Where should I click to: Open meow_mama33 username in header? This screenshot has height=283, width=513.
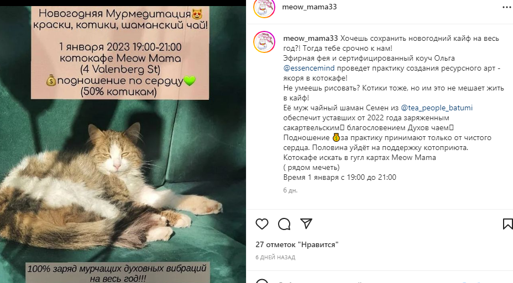click(309, 7)
